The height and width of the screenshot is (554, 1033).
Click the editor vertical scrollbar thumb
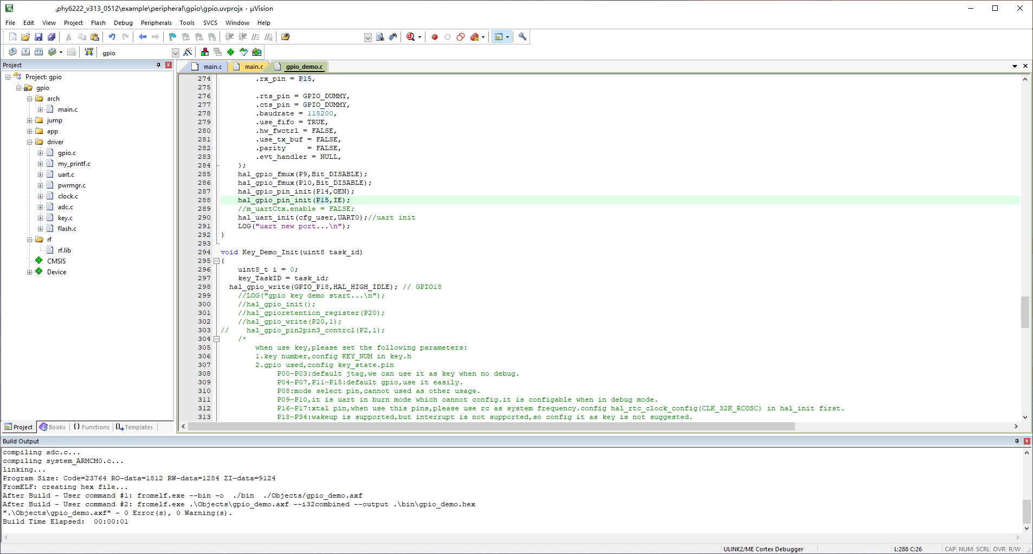tap(1025, 312)
